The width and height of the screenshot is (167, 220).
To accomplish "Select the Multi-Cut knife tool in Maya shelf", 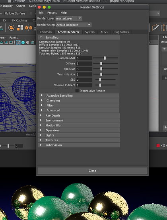I will pyautogui.click(x=155, y=27).
